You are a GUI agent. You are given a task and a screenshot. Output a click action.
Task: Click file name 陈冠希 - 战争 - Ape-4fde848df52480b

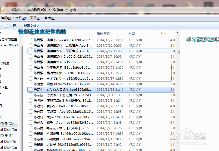click(x=63, y=123)
